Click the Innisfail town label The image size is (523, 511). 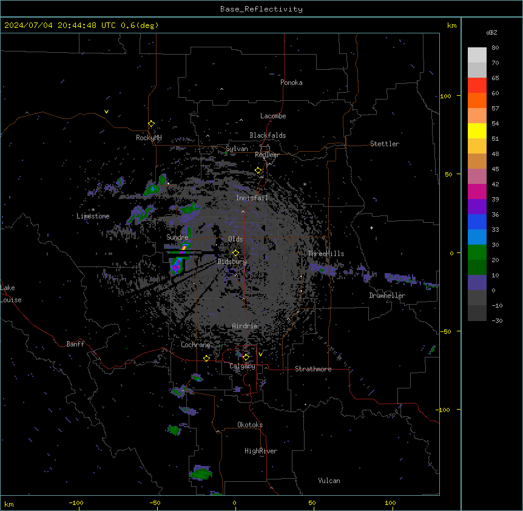pyautogui.click(x=252, y=198)
